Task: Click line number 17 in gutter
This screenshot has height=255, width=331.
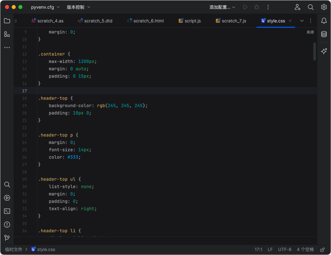Action: [24, 91]
